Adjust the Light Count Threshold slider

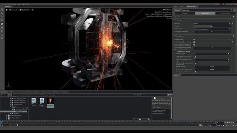click(212, 48)
